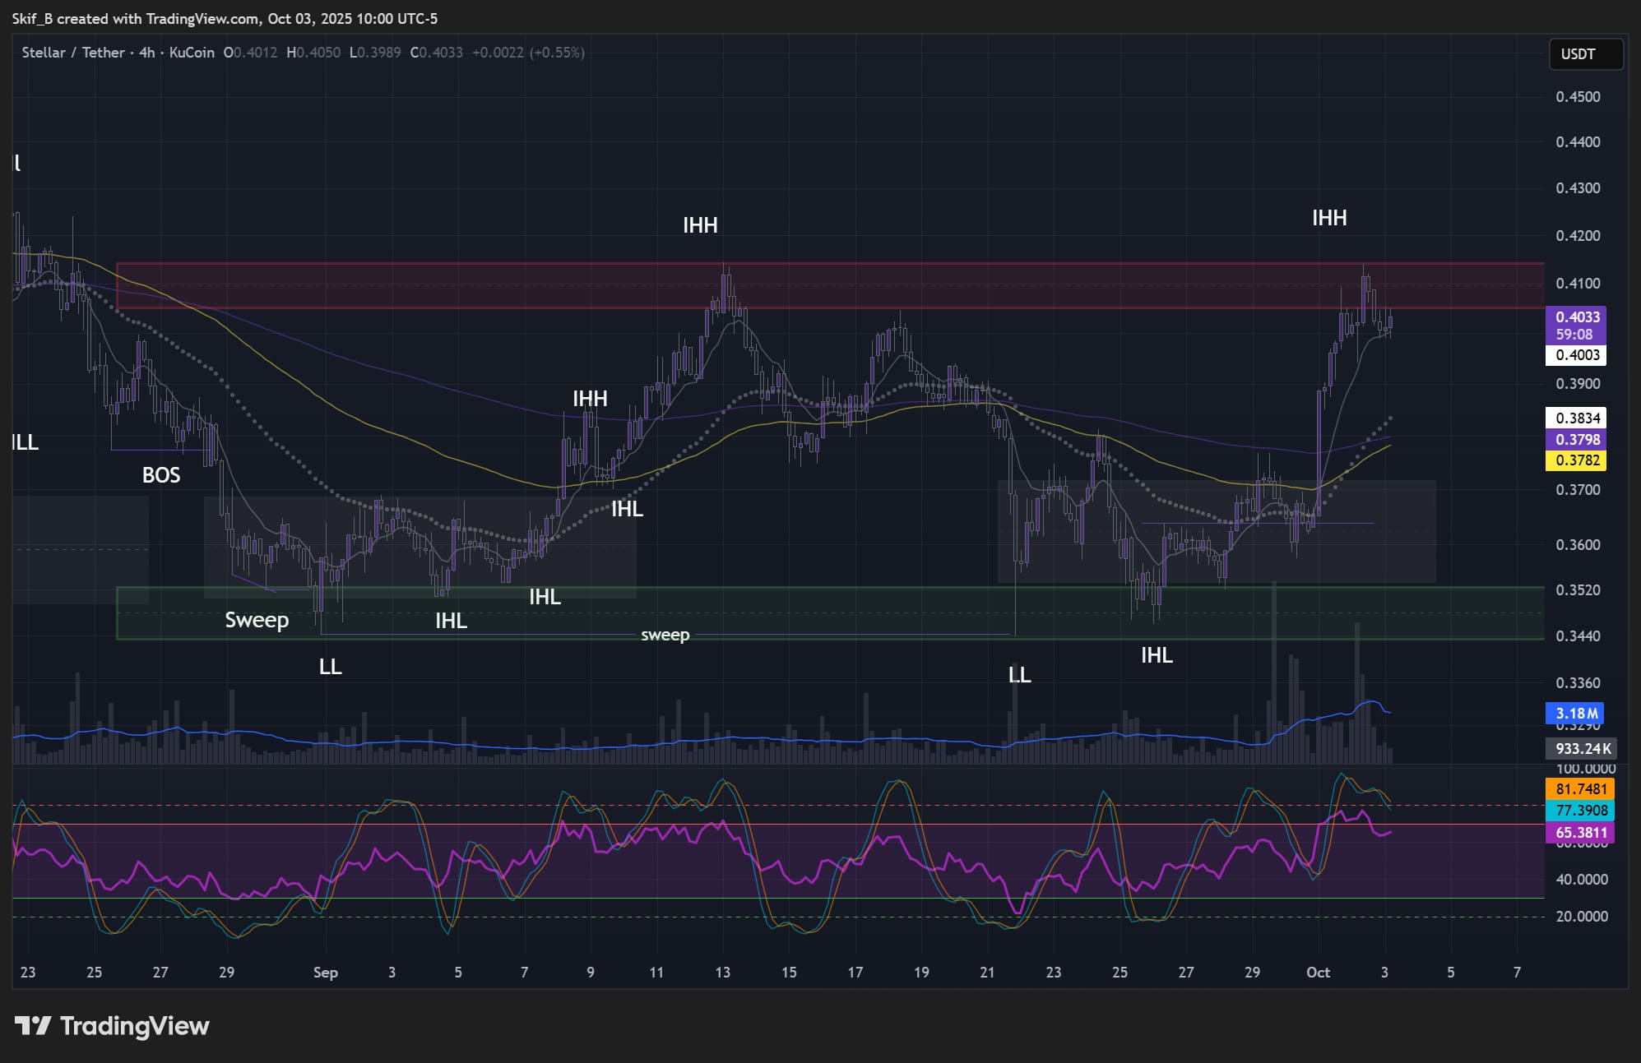Select the lowercase sweep line label
This screenshot has height=1063, width=1641.
click(x=665, y=635)
